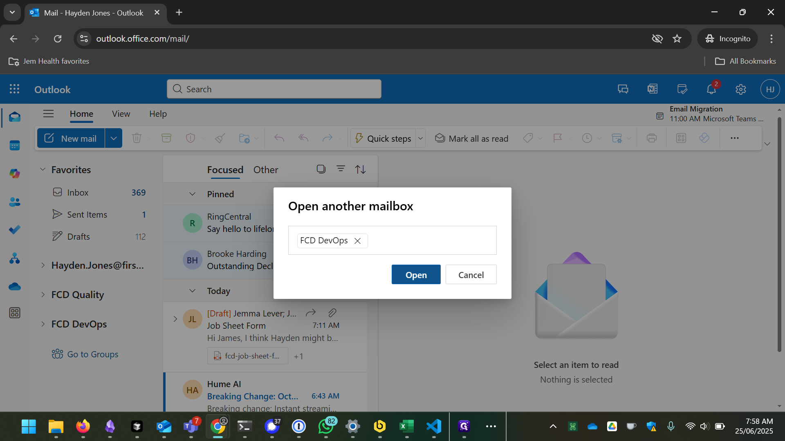Open More apps in left rail
Image resolution: width=785 pixels, height=441 pixels.
tap(15, 313)
